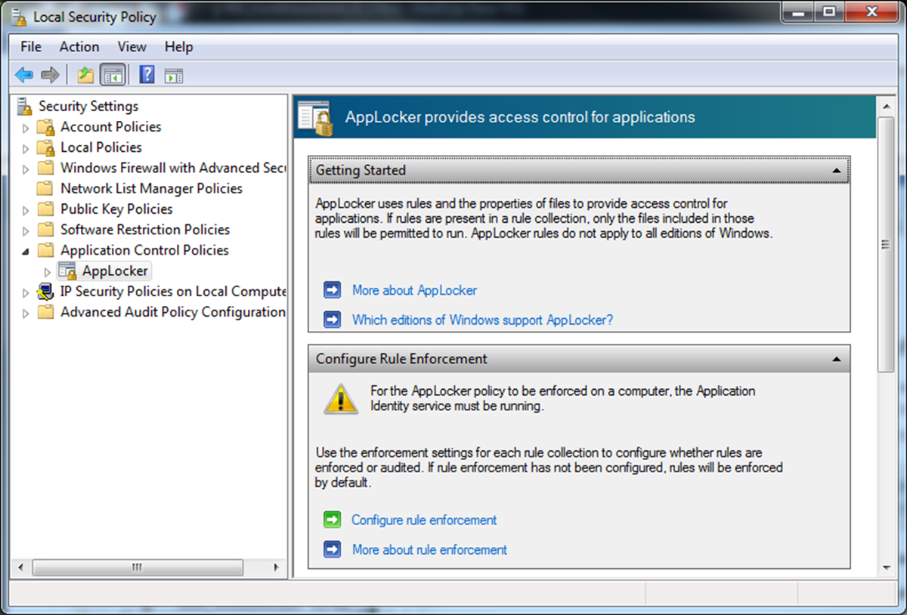Collapse the Getting Started section
The image size is (907, 615).
(836, 171)
